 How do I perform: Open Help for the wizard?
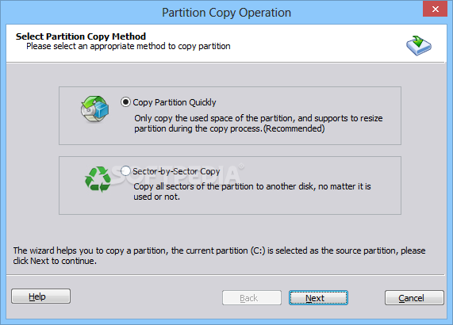40,296
